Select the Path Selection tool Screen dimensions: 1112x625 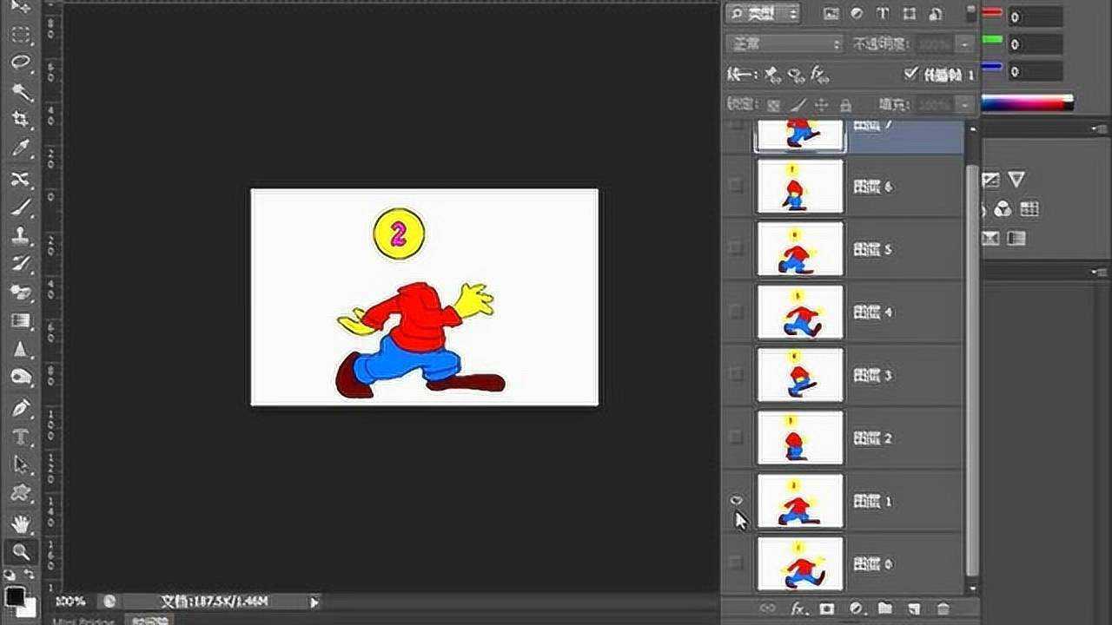pos(21,465)
